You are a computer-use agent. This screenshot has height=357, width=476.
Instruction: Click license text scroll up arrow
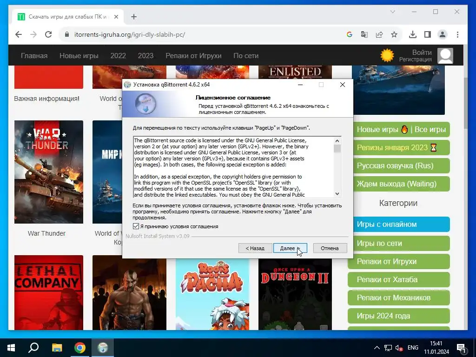337,141
